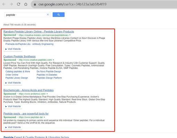Open the arctomsci.com ad URL
177x138 pixels.
(32, 94)
